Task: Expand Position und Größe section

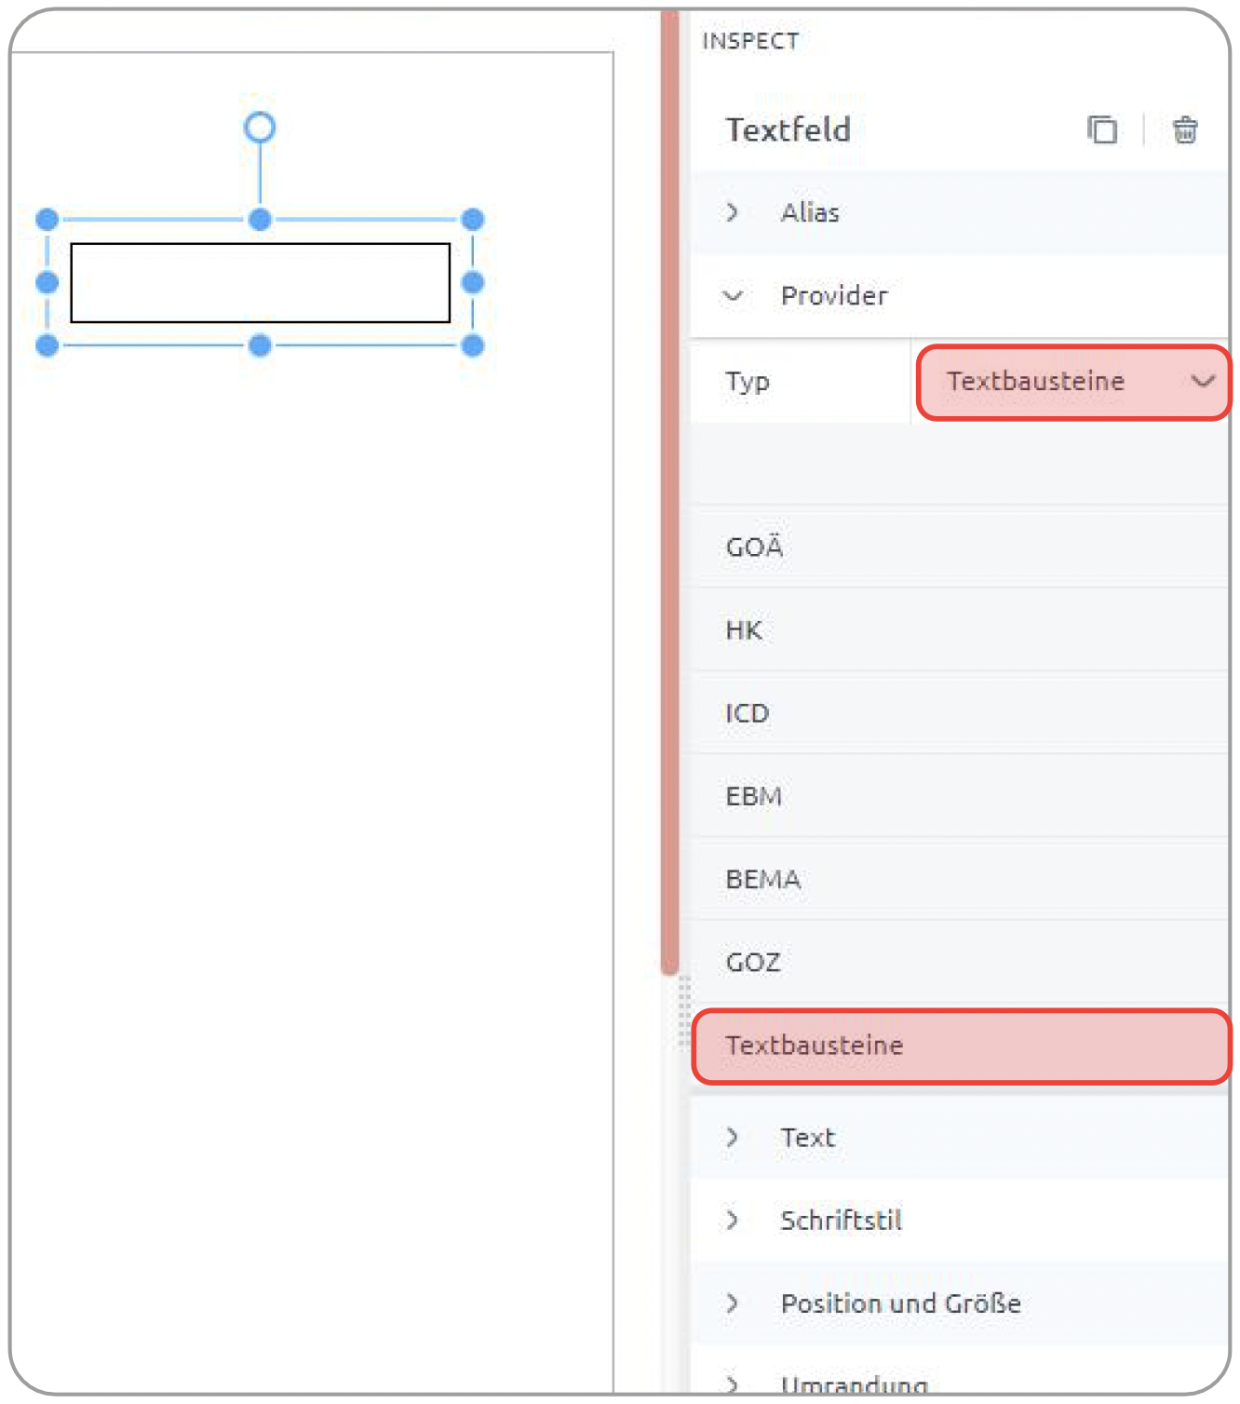Action: [960, 1303]
